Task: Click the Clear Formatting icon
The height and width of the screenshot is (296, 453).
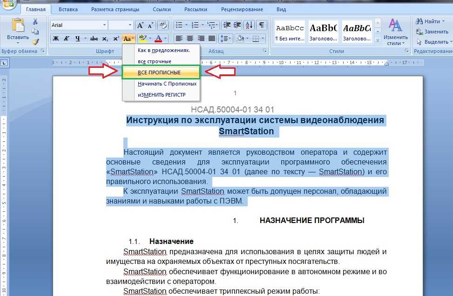Action: point(162,25)
